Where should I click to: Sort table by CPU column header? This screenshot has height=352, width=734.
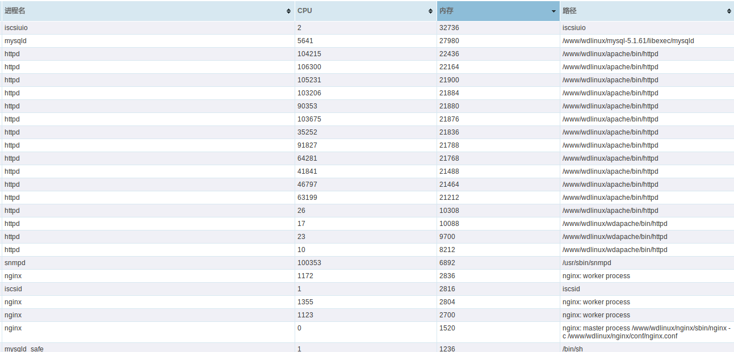pos(366,11)
